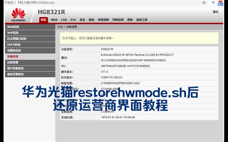The image size is (228, 142).
Task: Click the HG8321R title heading
Action: click(x=51, y=12)
